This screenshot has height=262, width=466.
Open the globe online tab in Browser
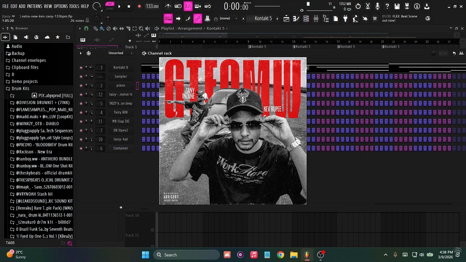(x=36, y=37)
